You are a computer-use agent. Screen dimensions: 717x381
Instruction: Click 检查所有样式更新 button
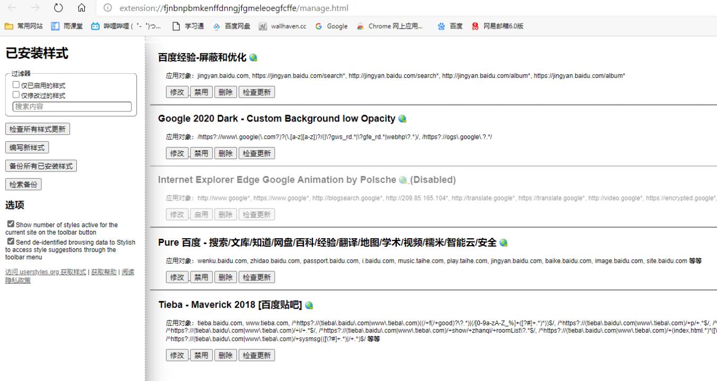pos(38,129)
